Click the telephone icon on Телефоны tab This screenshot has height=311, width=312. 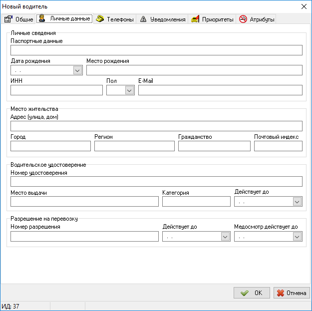tap(100, 19)
